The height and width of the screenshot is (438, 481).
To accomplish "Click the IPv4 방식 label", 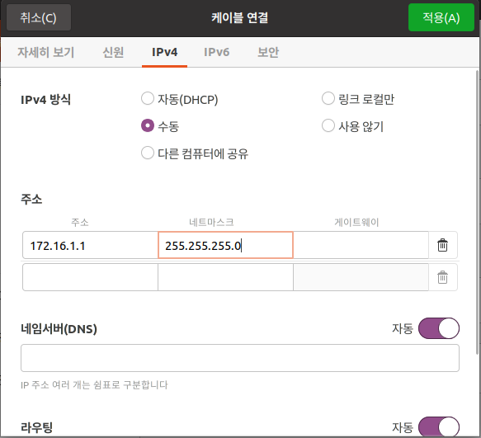I will click(45, 99).
